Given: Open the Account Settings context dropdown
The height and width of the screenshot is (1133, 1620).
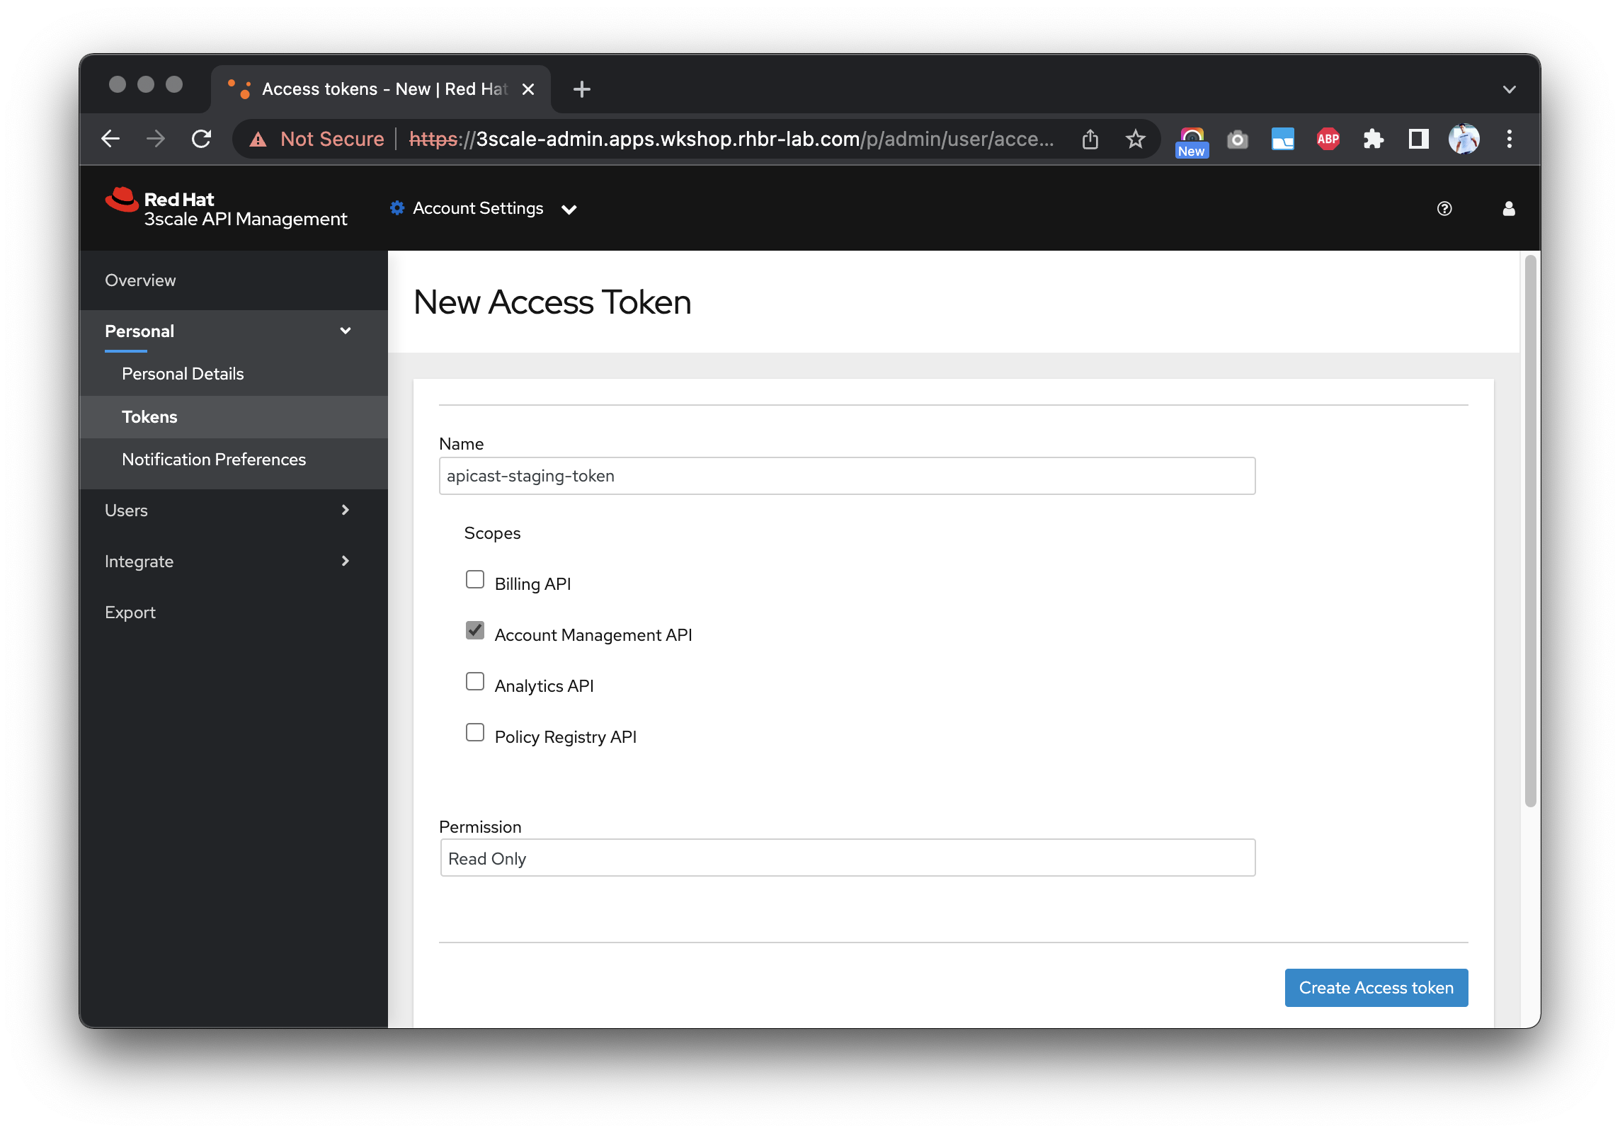Looking at the screenshot, I should tap(484, 208).
